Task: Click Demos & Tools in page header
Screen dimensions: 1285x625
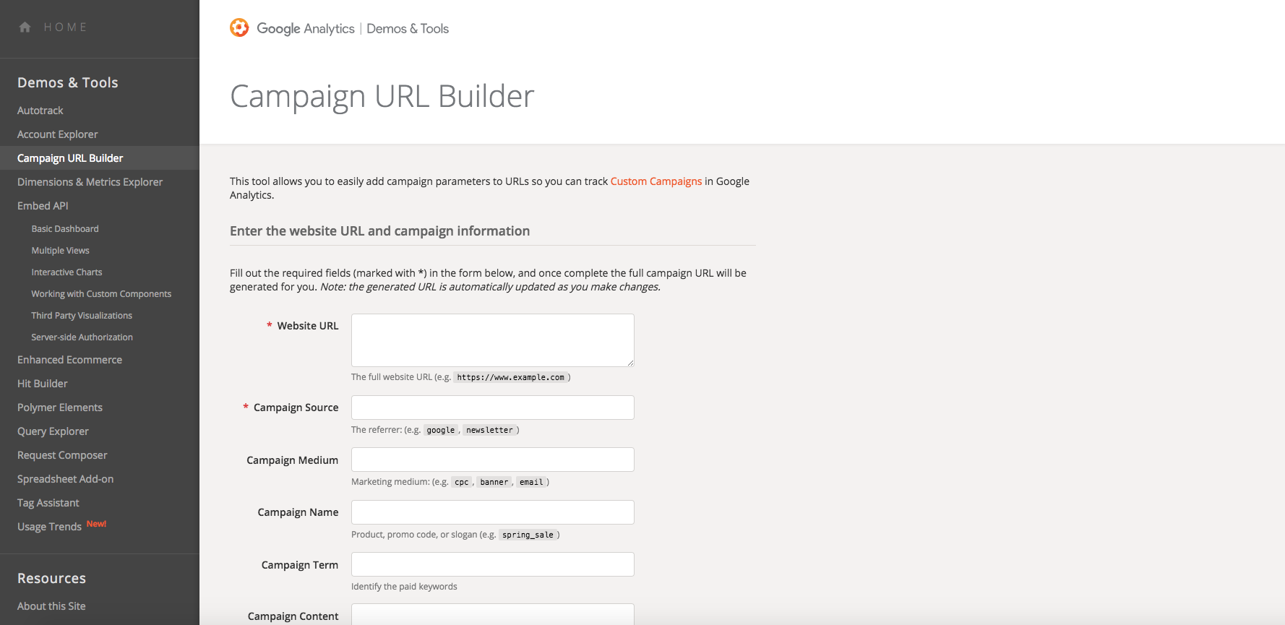Action: pos(408,28)
